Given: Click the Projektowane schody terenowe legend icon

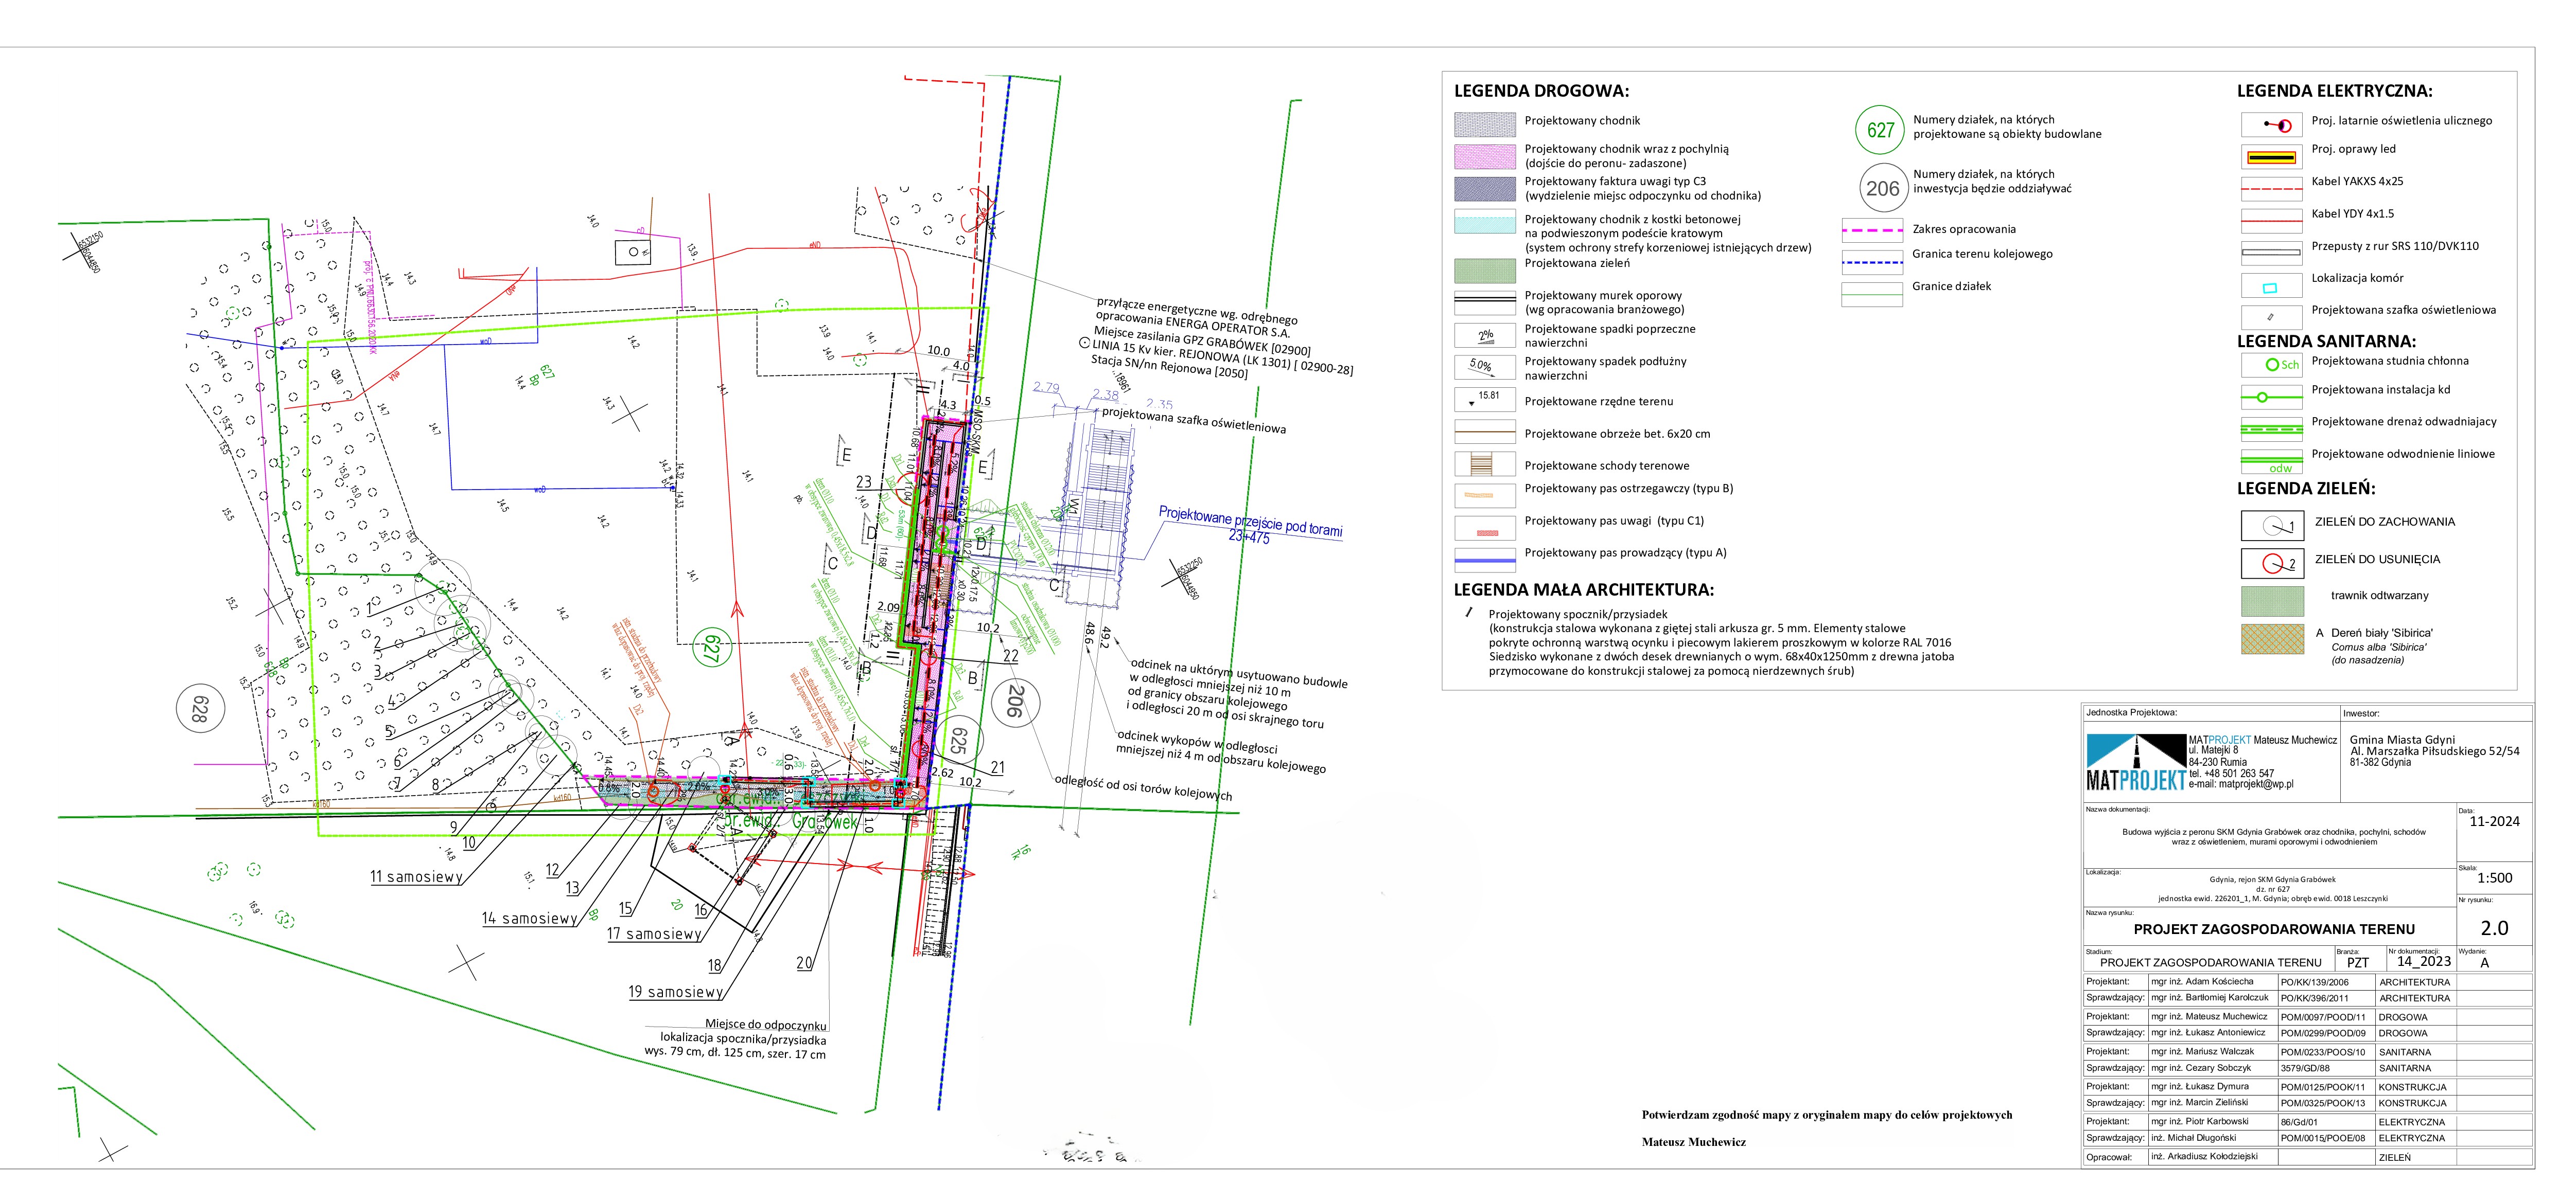Looking at the screenshot, I should [1484, 463].
